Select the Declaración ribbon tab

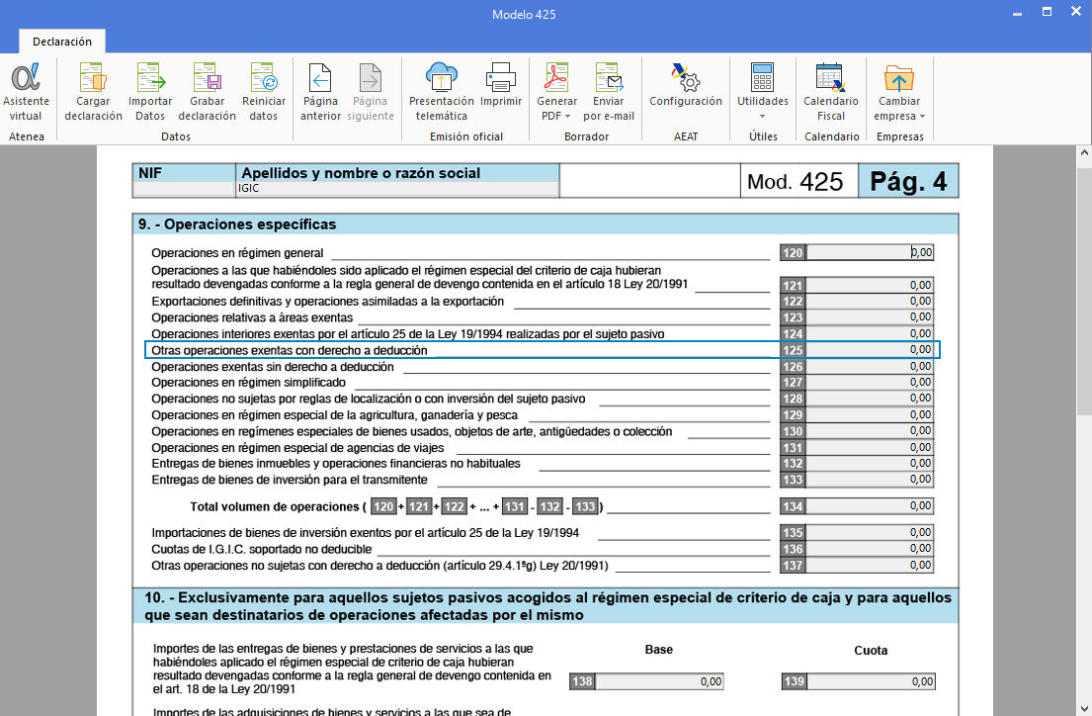62,42
